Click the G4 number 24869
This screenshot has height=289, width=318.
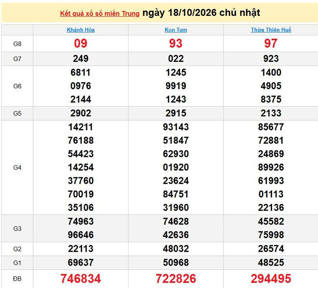coord(271,154)
